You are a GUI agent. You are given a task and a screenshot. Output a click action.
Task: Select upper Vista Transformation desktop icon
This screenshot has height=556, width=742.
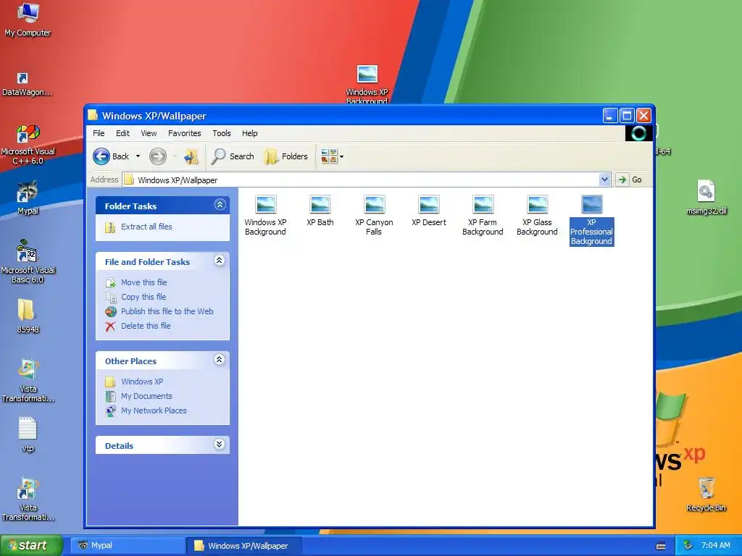click(28, 381)
